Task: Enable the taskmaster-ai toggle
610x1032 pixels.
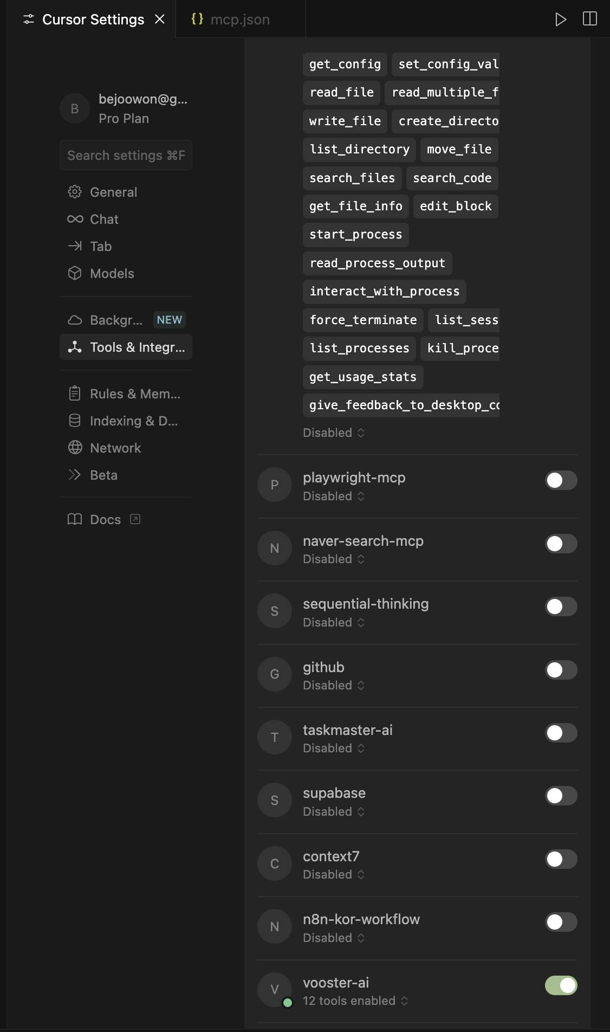Action: click(x=561, y=733)
